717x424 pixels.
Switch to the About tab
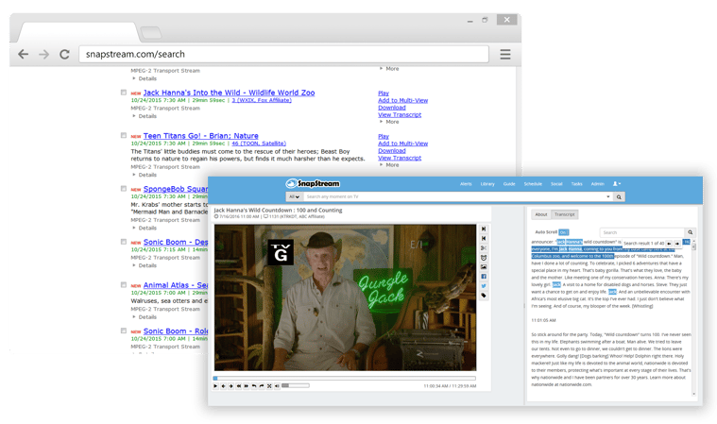(541, 214)
